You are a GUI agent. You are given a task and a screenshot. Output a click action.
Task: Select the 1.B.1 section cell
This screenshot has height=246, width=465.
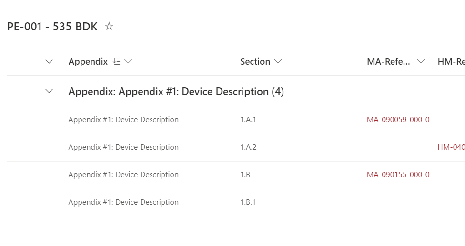pos(248,202)
